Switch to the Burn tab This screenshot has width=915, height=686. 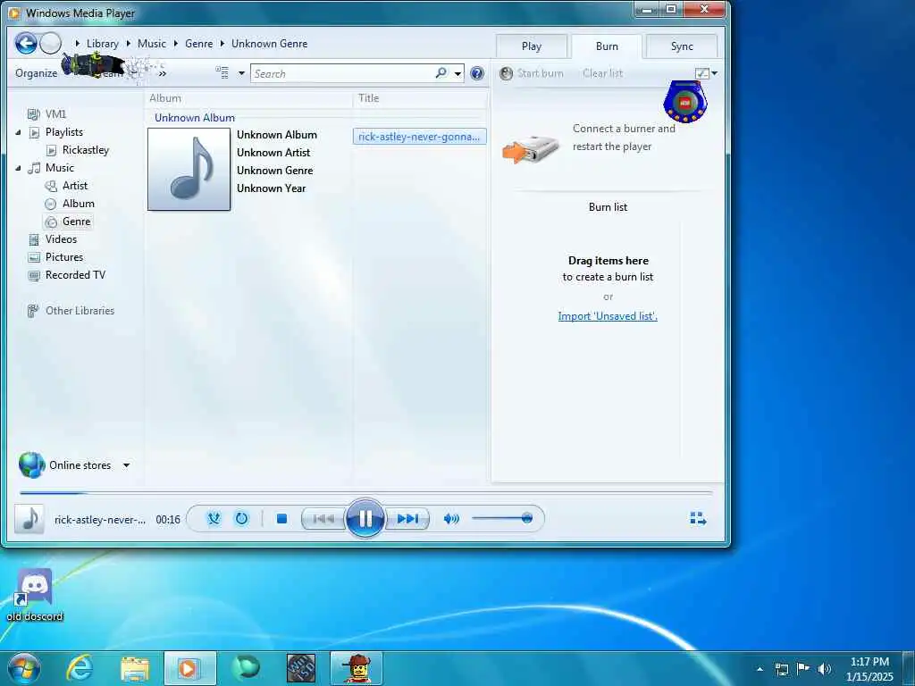607,46
